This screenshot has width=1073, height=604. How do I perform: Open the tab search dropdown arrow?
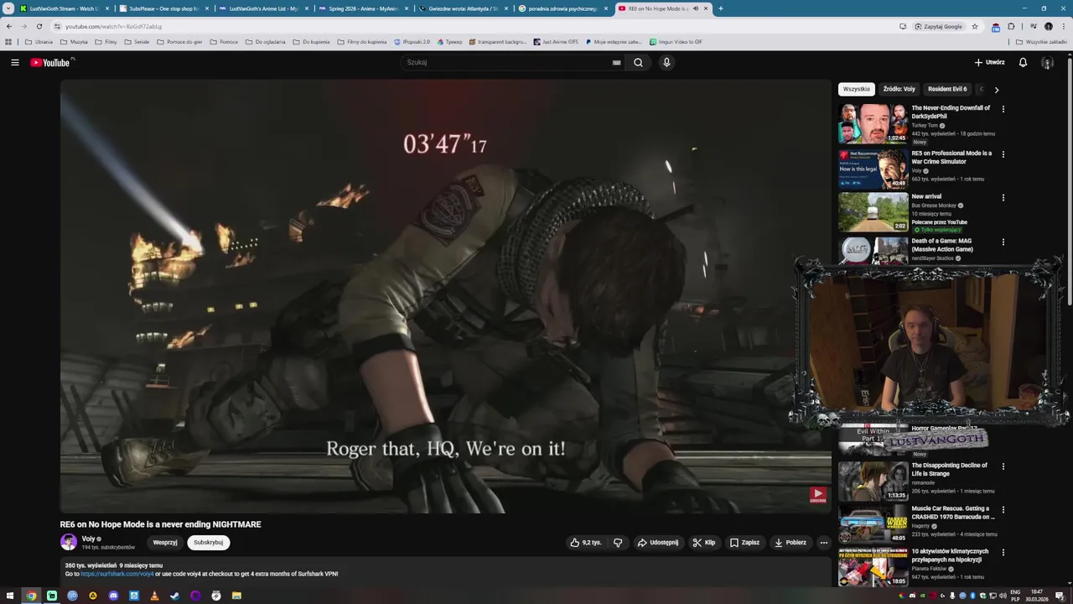[x=8, y=8]
